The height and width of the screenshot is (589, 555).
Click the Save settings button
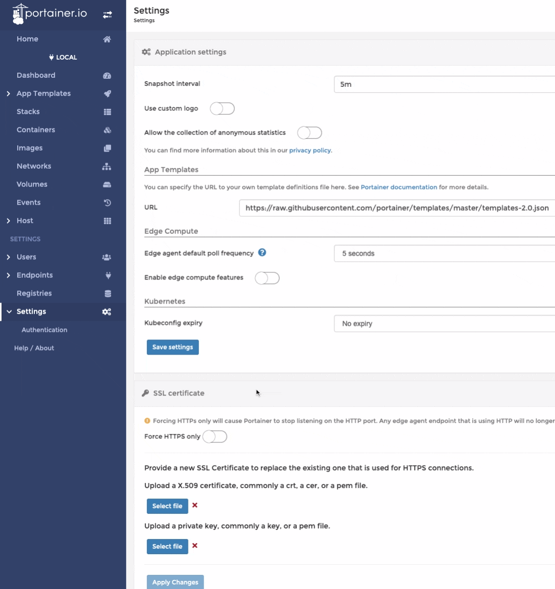pyautogui.click(x=173, y=347)
